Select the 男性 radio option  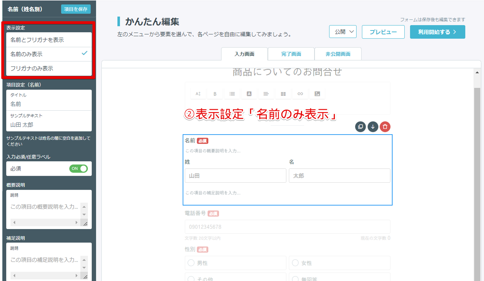191,263
